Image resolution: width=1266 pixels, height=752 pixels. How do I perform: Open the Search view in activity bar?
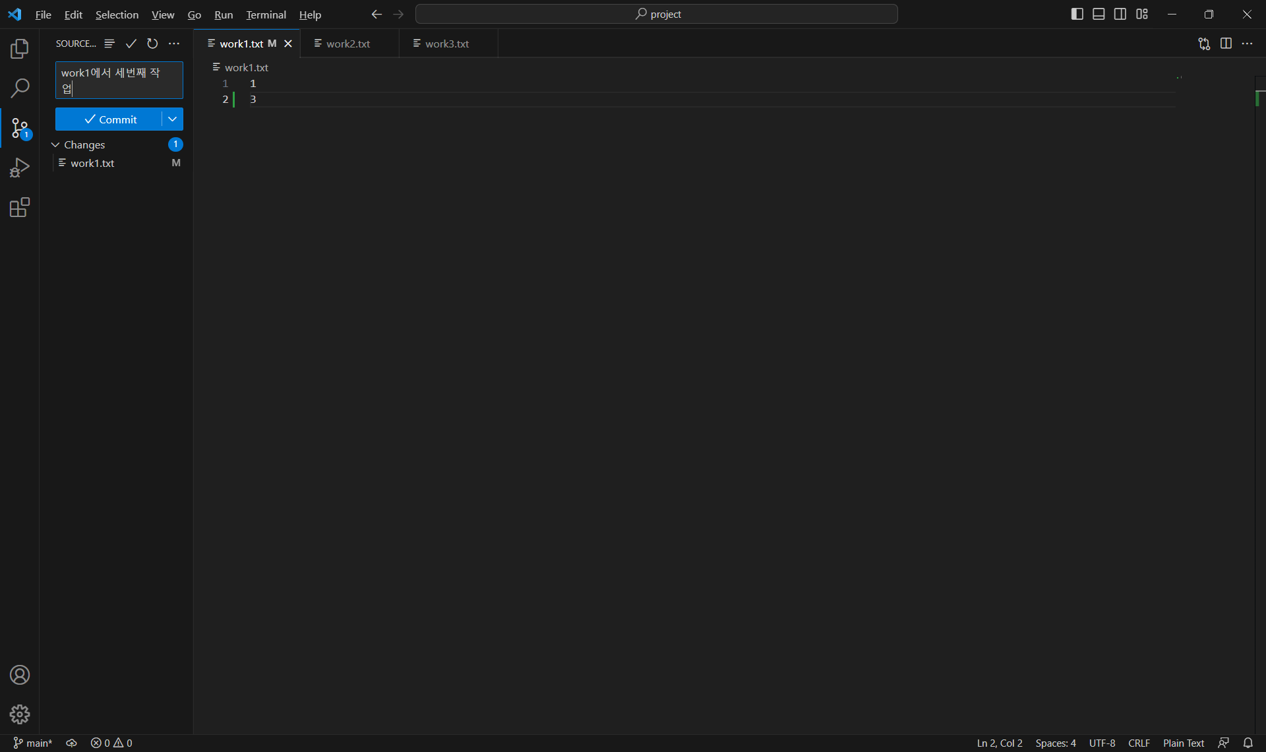pyautogui.click(x=20, y=88)
